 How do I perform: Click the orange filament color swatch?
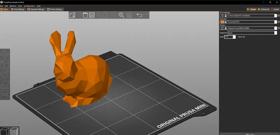pos(222,22)
